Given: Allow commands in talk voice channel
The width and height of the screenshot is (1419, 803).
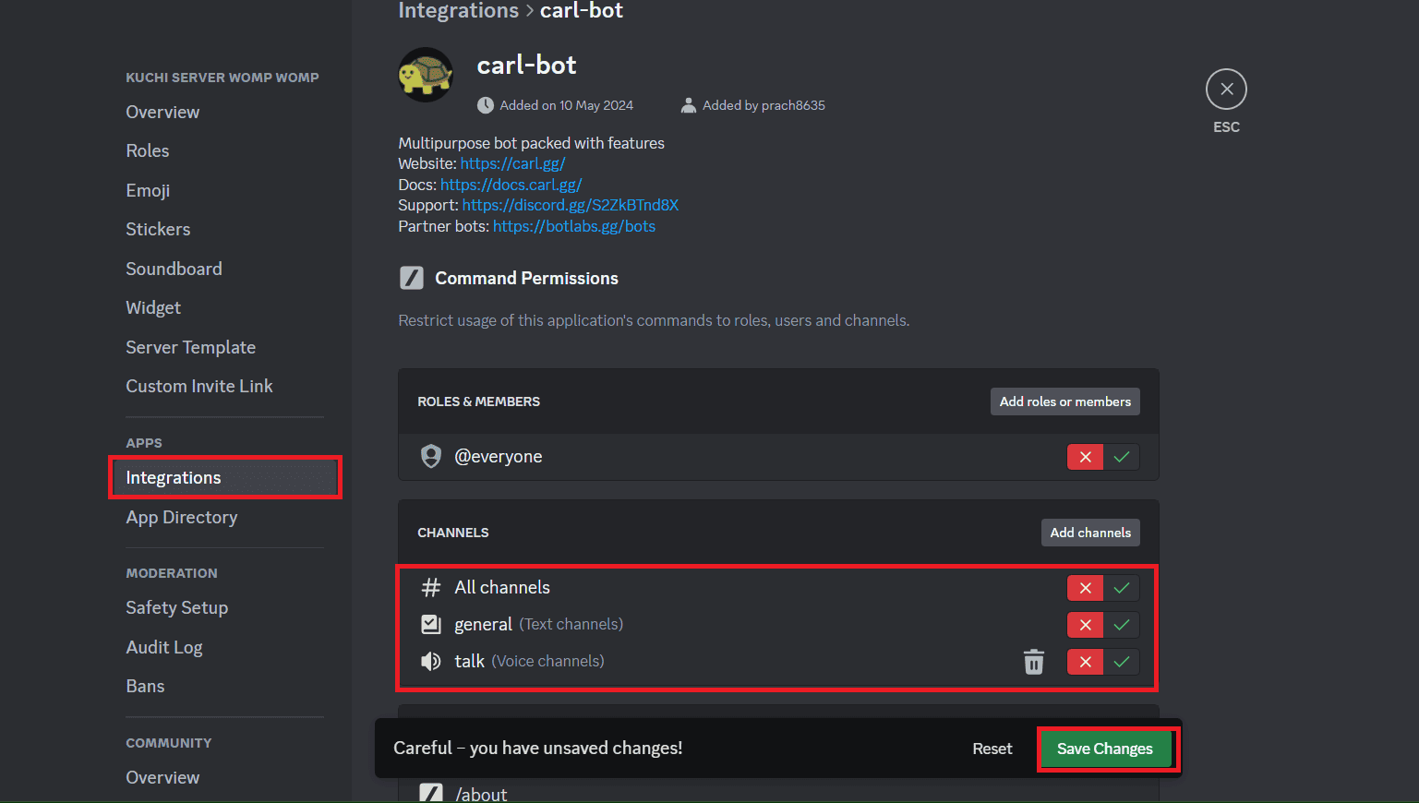Looking at the screenshot, I should pyautogui.click(x=1122, y=662).
